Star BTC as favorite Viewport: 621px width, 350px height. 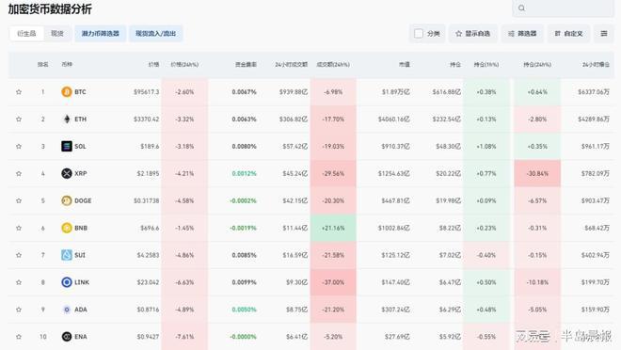click(x=19, y=92)
